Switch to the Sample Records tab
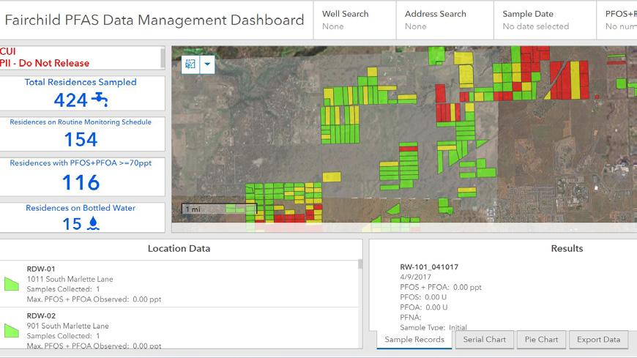Viewport: 637px width, 358px height. [414, 340]
